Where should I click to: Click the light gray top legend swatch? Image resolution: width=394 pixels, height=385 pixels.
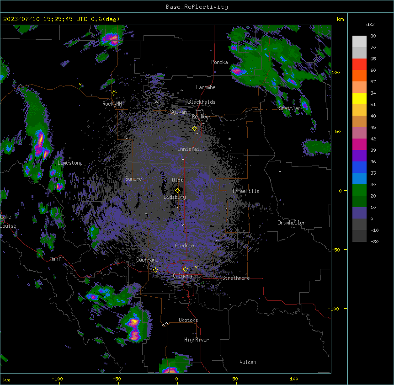[x=359, y=42]
